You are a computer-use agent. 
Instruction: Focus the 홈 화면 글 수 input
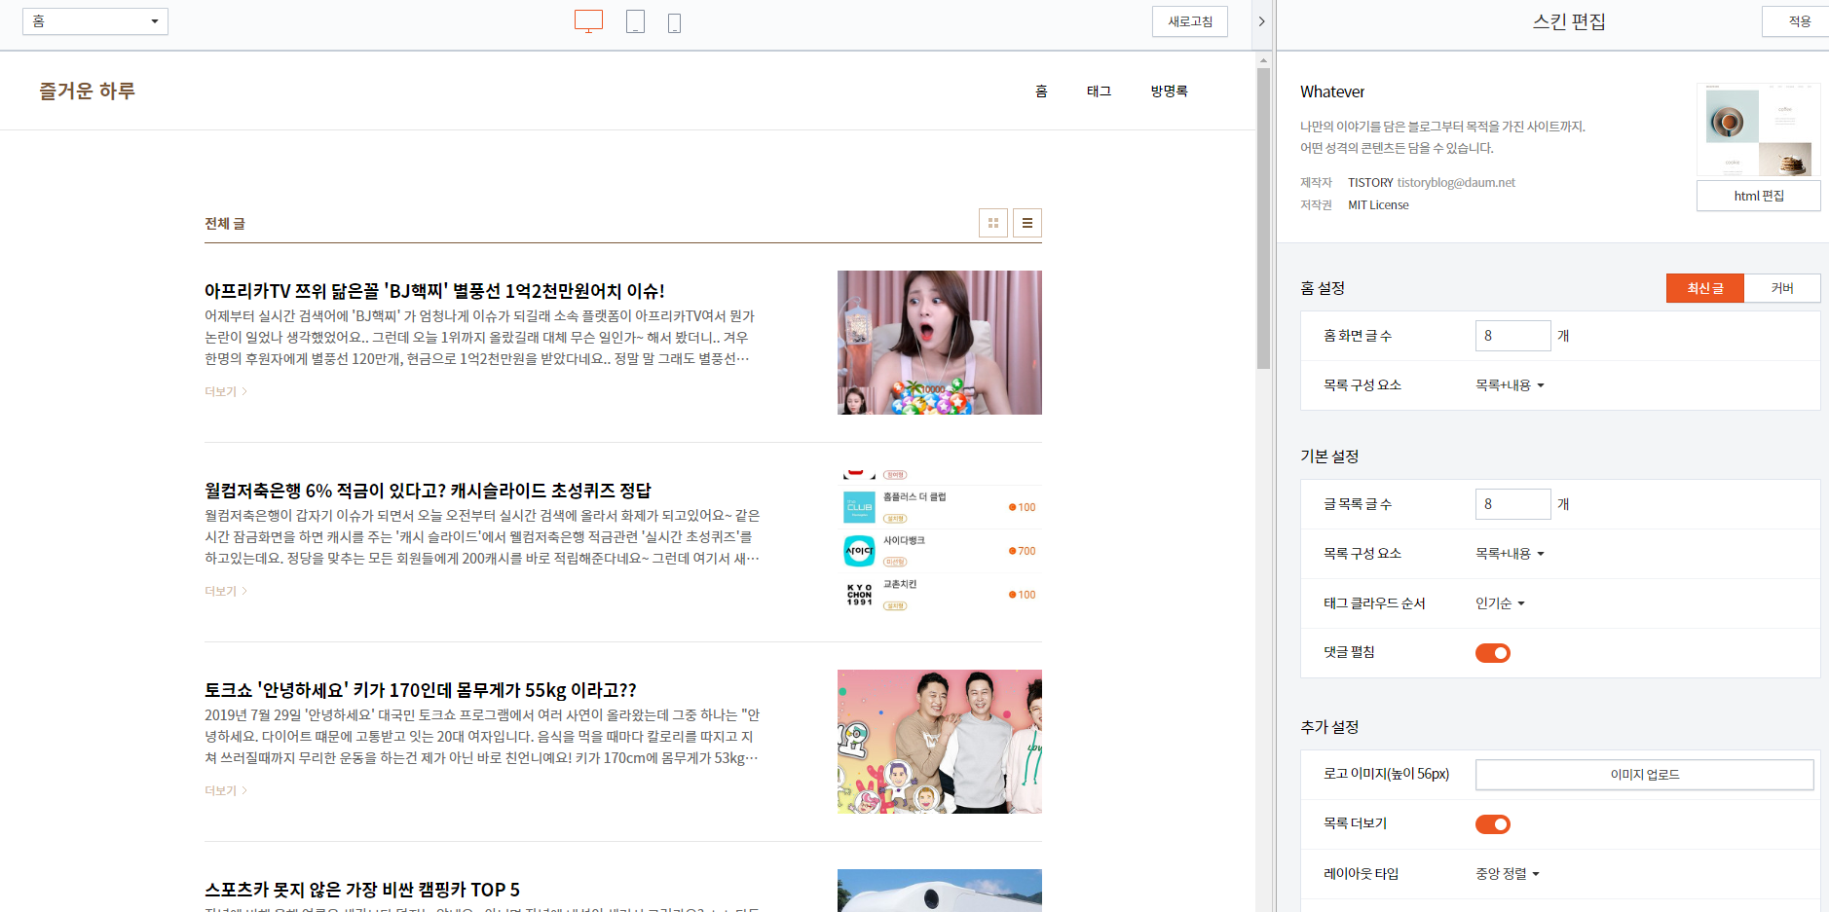[x=1512, y=336]
